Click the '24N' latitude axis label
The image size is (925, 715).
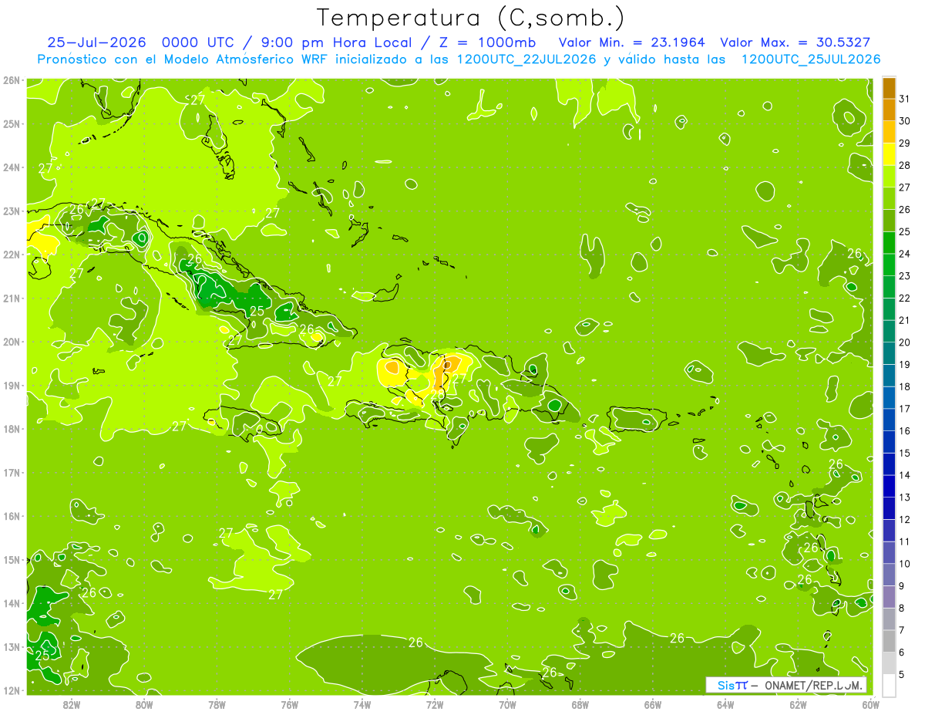tap(12, 167)
